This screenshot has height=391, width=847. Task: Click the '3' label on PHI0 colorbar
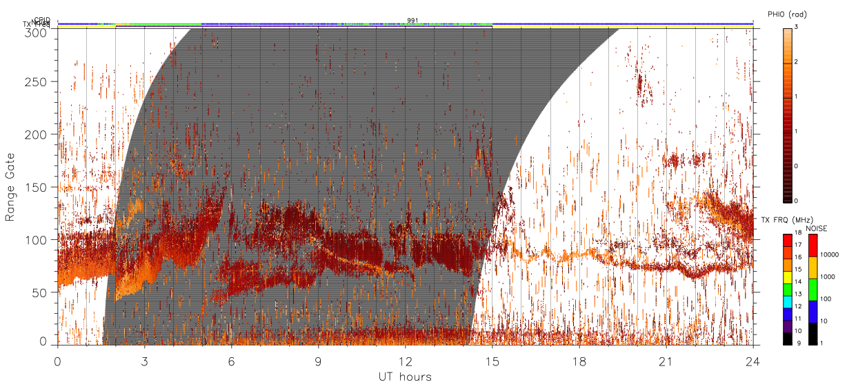[796, 28]
